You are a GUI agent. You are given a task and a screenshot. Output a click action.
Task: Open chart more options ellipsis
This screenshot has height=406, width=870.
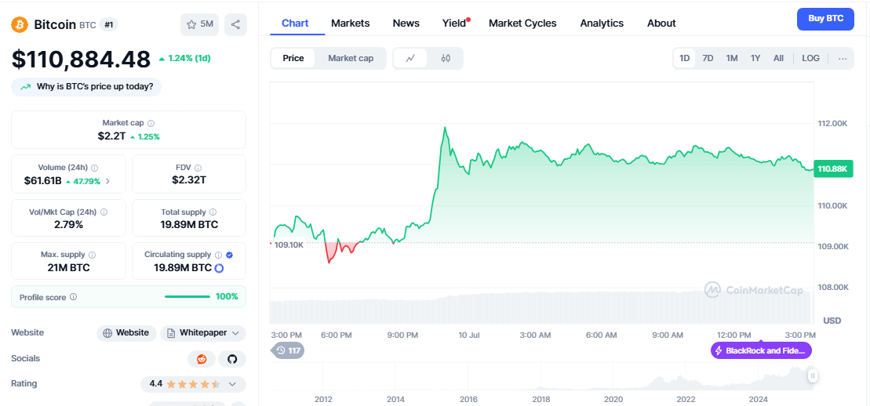843,58
